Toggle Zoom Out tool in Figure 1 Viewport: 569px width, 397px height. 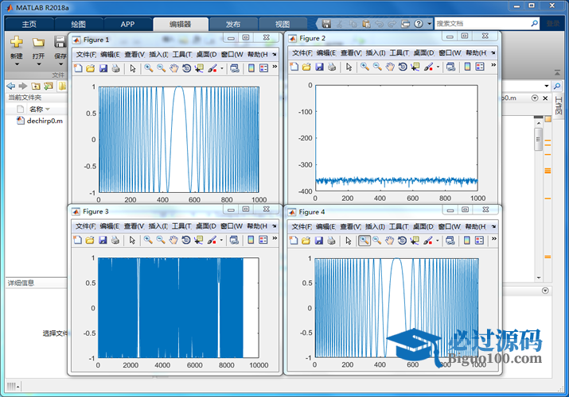161,68
